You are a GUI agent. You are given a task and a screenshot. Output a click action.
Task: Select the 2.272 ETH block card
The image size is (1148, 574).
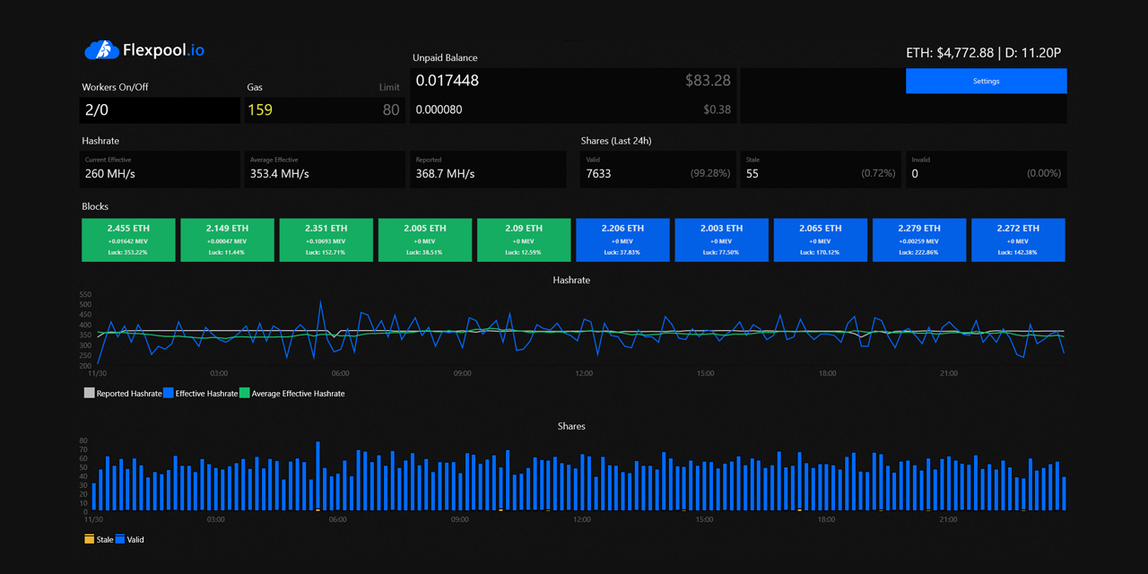tap(1018, 239)
